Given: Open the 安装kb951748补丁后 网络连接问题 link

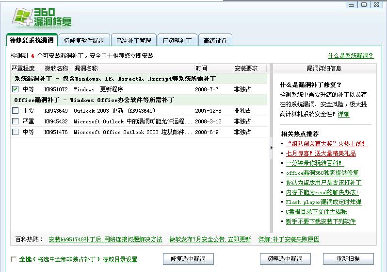Looking at the screenshot, I should 105,239.
